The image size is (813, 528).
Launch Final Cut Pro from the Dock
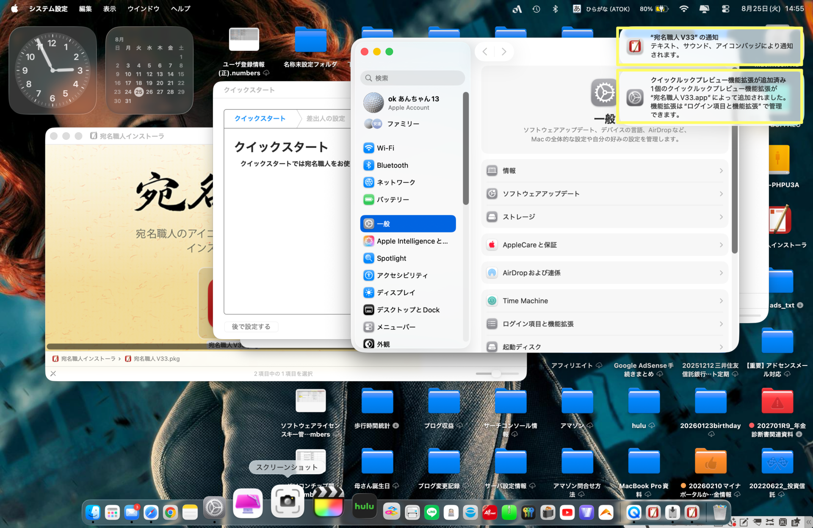pyautogui.click(x=329, y=502)
